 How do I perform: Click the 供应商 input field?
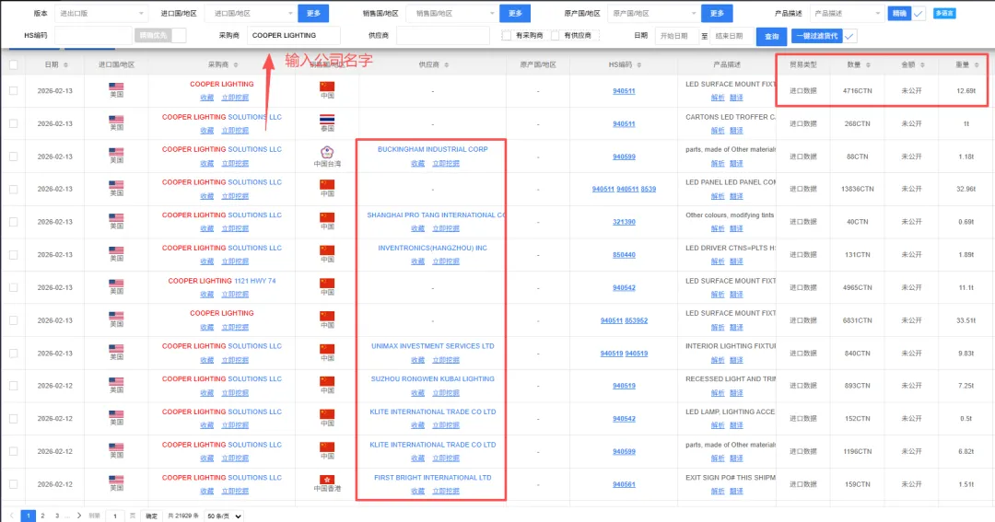(x=443, y=36)
